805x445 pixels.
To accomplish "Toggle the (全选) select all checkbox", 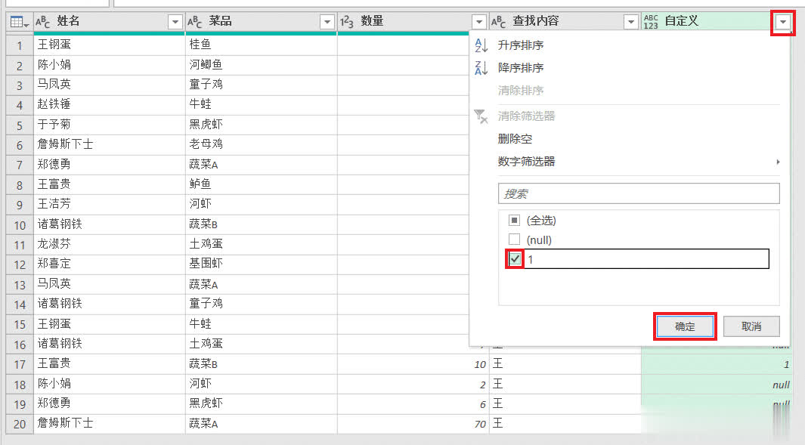I will point(515,221).
